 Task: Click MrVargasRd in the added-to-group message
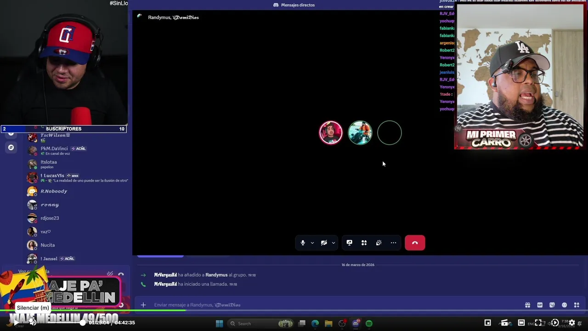pos(165,275)
